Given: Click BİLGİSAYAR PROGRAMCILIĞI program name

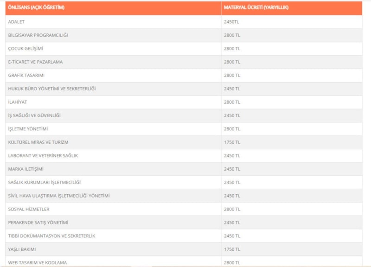Looking at the screenshot, I should pyautogui.click(x=38, y=35).
